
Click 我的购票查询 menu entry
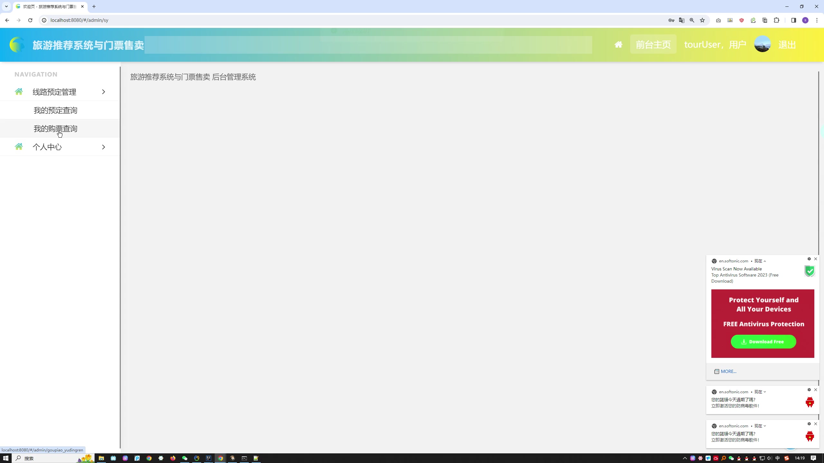[x=55, y=128]
